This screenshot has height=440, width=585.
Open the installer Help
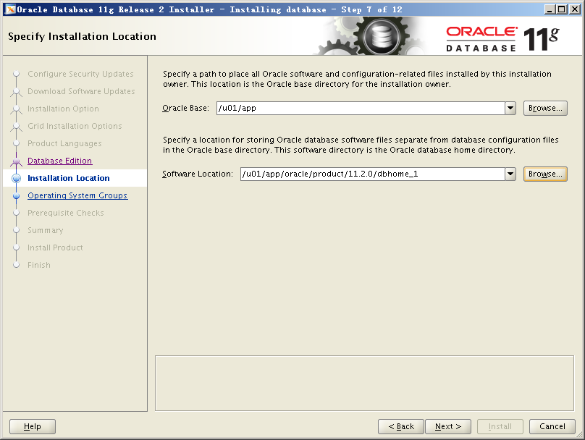point(33,426)
